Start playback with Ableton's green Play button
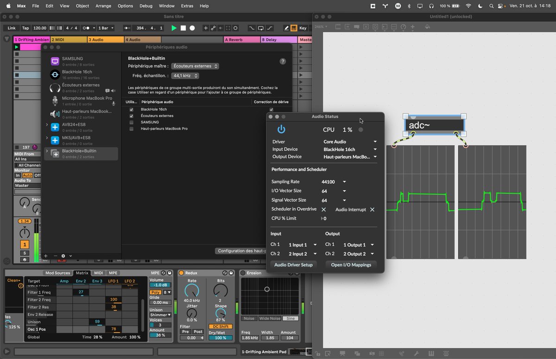This screenshot has height=359, width=556. (x=174, y=28)
